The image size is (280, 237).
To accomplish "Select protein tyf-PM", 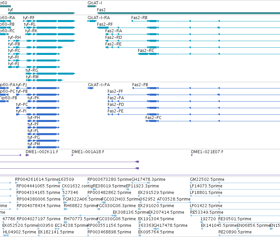I will point(43,147).
